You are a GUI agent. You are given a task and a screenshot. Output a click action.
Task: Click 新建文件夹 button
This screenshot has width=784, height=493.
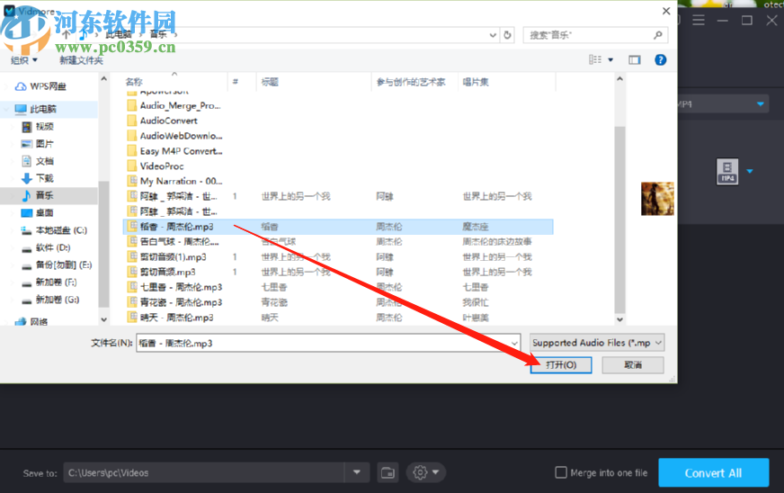81,60
